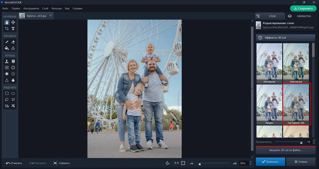Select the rounded-square retouch tool
Image resolution: width=319 pixels, height=169 pixels.
click(13, 67)
